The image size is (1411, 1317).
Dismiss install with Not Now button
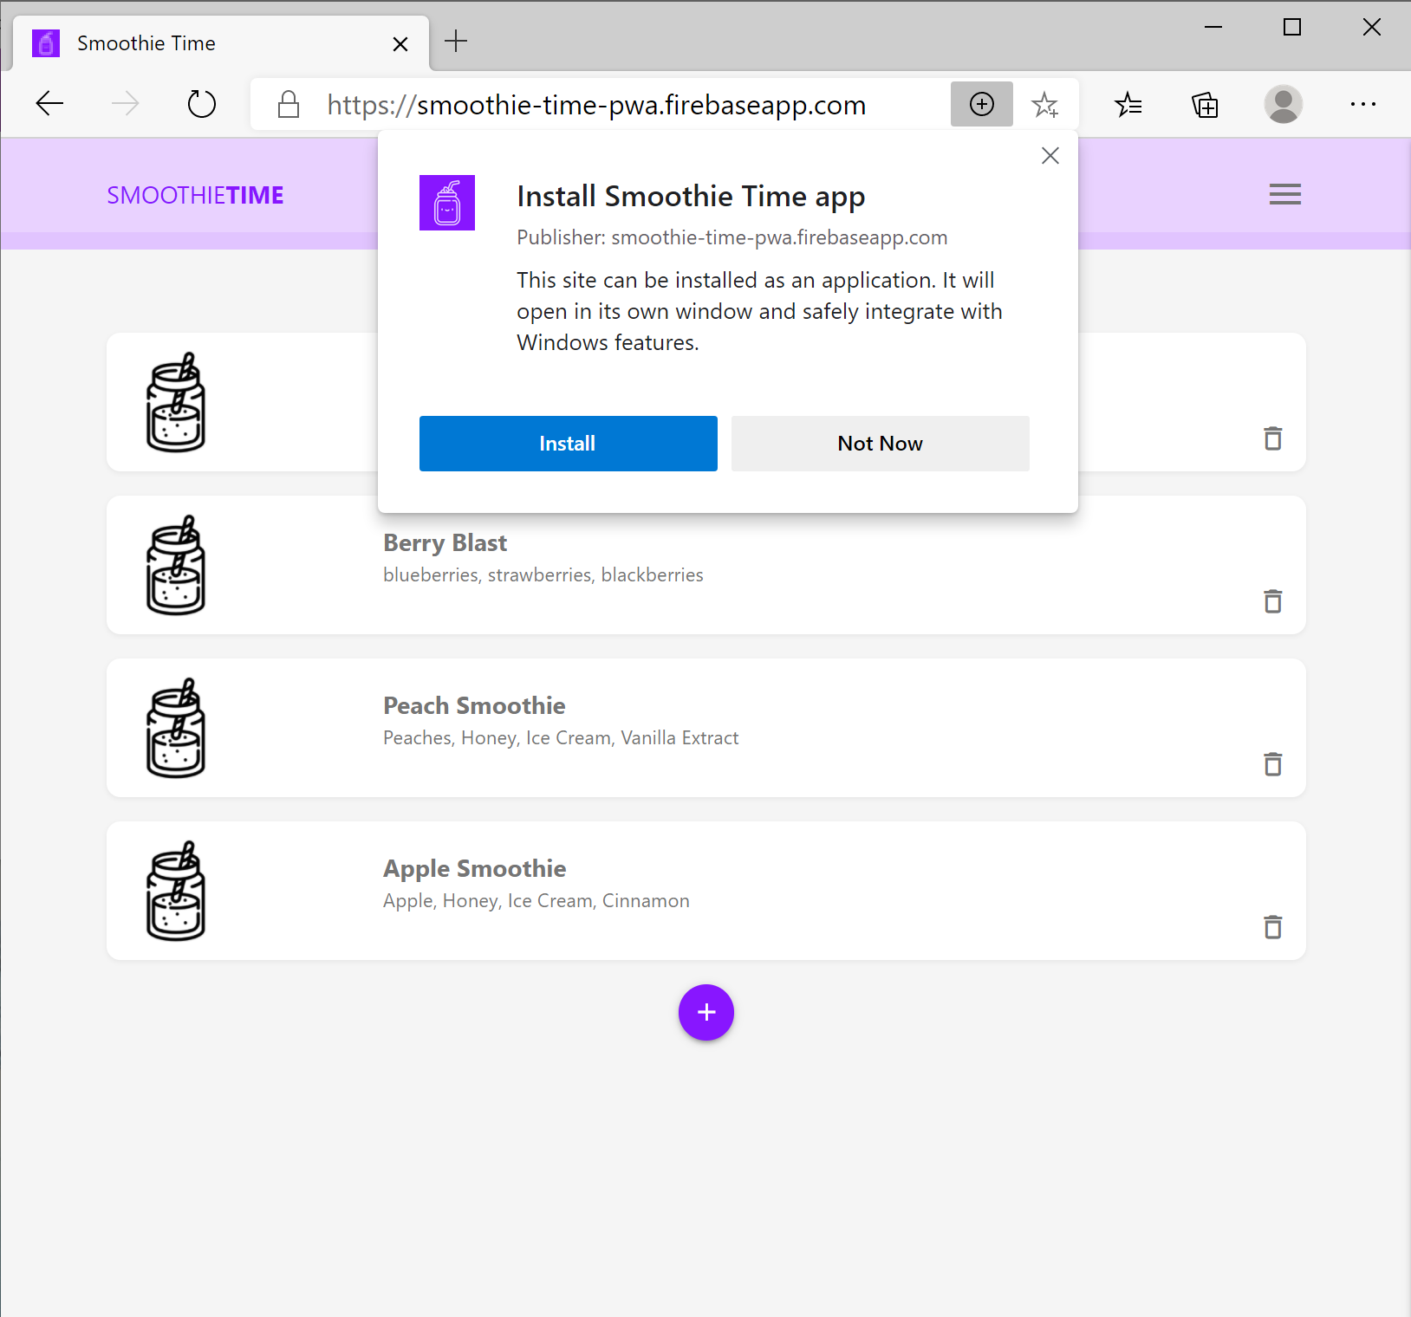(x=880, y=444)
